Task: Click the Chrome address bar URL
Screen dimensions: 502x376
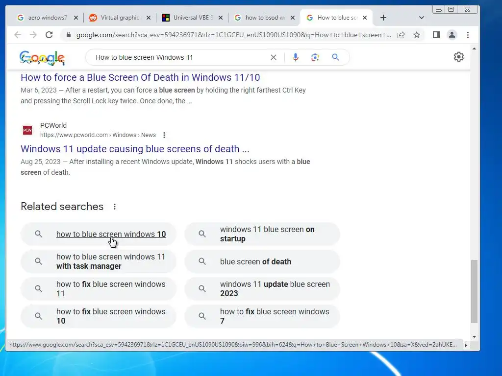Action: (234, 35)
